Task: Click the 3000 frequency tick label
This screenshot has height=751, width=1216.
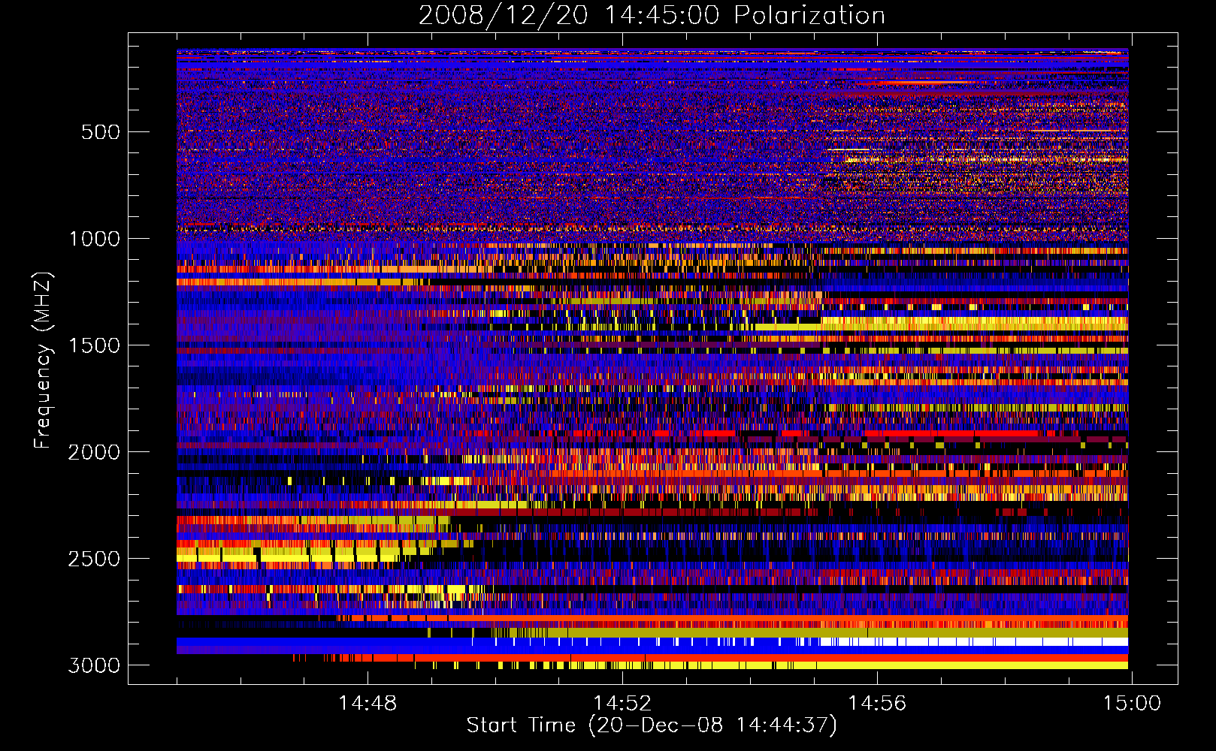Action: point(94,665)
